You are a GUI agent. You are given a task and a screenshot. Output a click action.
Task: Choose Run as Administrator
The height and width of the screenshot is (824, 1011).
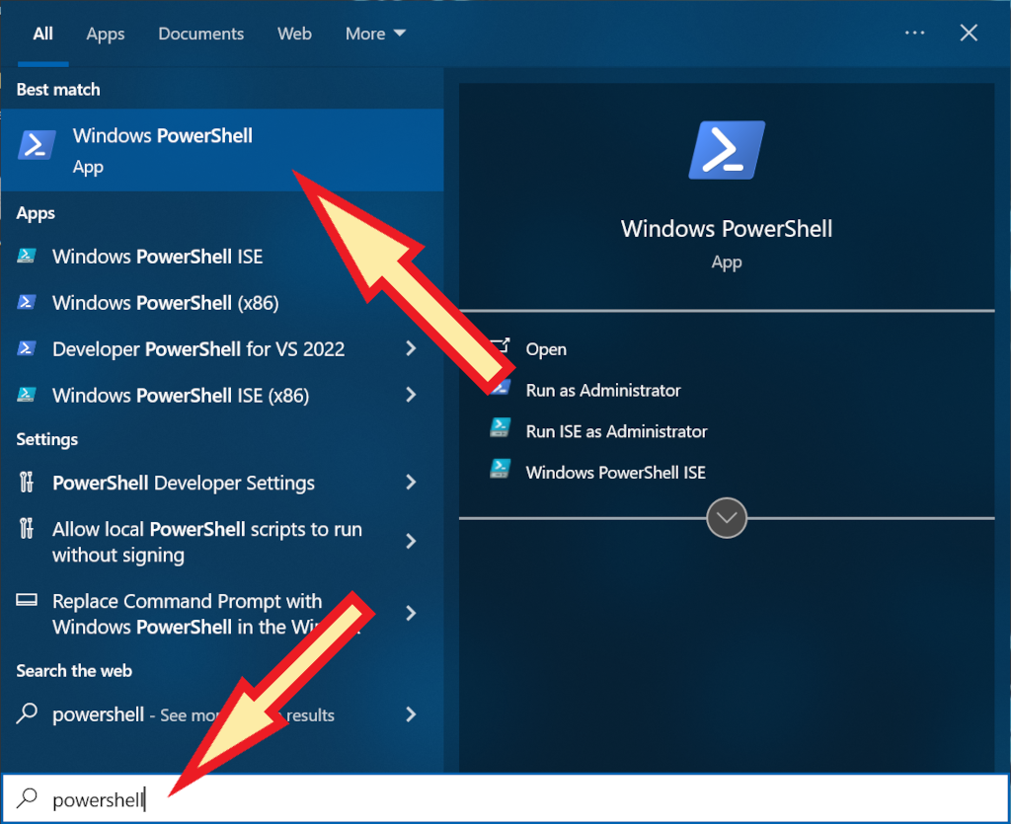pyautogui.click(x=603, y=391)
